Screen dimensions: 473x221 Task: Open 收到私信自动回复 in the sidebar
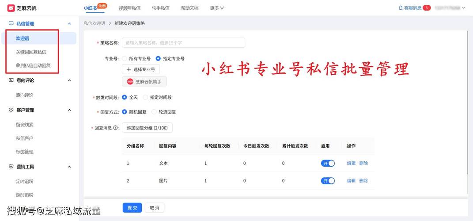coord(33,65)
